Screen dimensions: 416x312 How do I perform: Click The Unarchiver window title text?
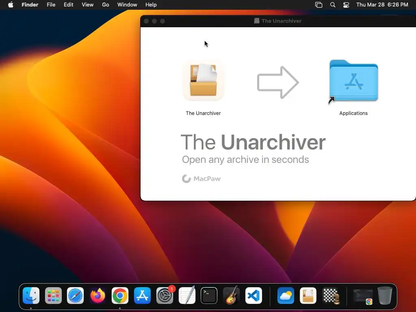point(282,21)
